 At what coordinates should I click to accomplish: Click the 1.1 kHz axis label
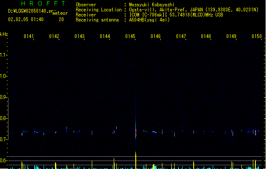click(x=3, y=55)
